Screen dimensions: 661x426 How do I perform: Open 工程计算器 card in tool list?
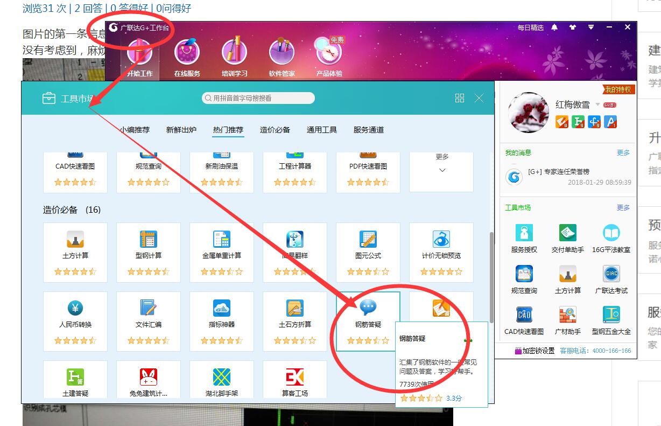(295, 172)
